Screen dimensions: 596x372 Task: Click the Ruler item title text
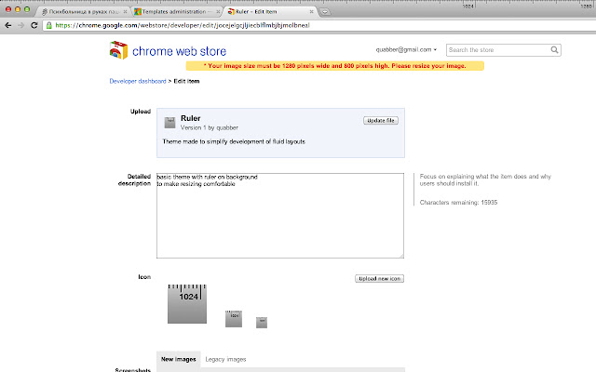click(x=190, y=118)
